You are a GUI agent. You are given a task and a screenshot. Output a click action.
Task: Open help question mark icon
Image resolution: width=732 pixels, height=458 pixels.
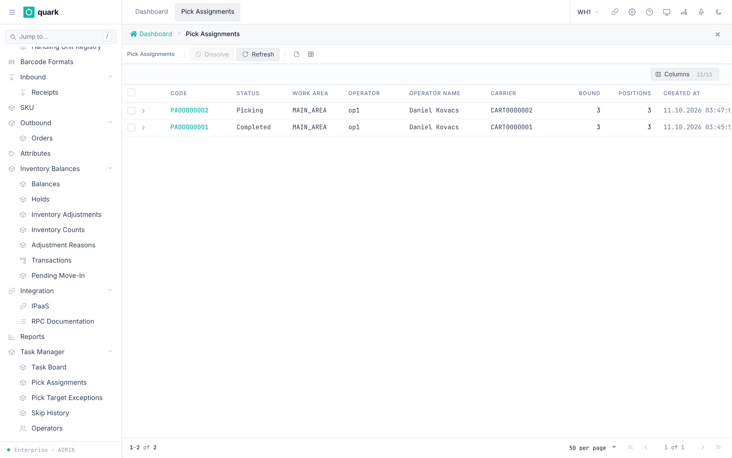pos(649,12)
